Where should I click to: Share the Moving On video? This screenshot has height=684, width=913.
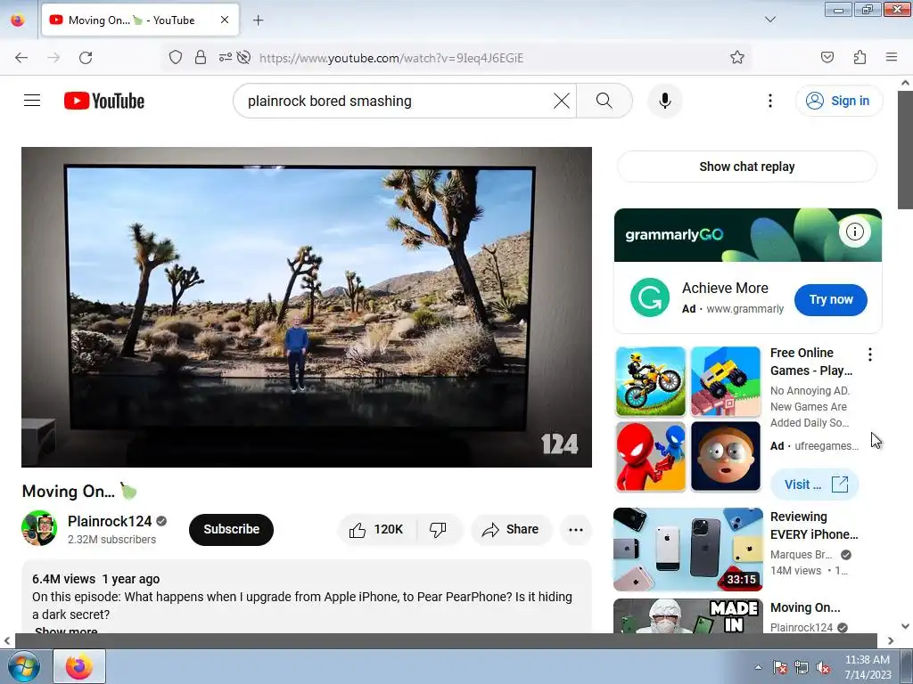point(511,529)
